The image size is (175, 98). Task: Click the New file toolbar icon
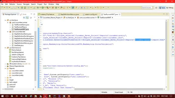[x=2, y=8]
